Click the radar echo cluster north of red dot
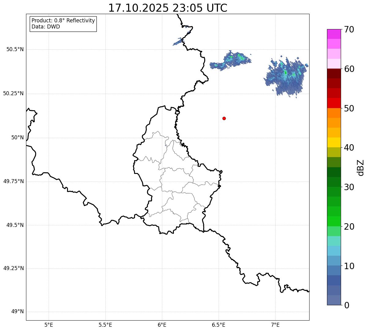This screenshot has height=331, width=368. pyautogui.click(x=230, y=61)
